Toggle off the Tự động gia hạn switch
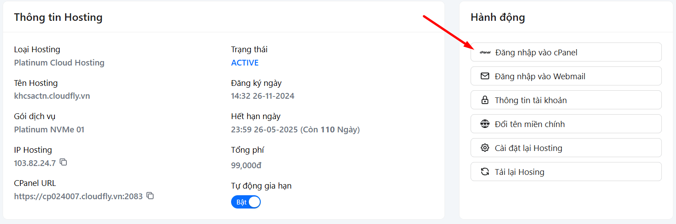This screenshot has height=224, width=676. tap(246, 202)
